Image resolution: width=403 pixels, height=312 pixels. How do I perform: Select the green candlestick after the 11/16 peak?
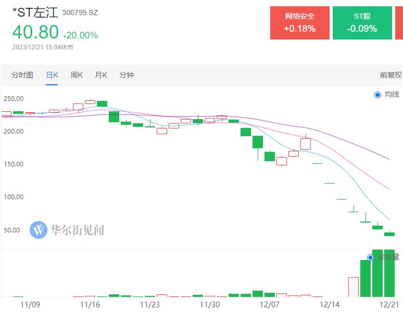coord(102,103)
